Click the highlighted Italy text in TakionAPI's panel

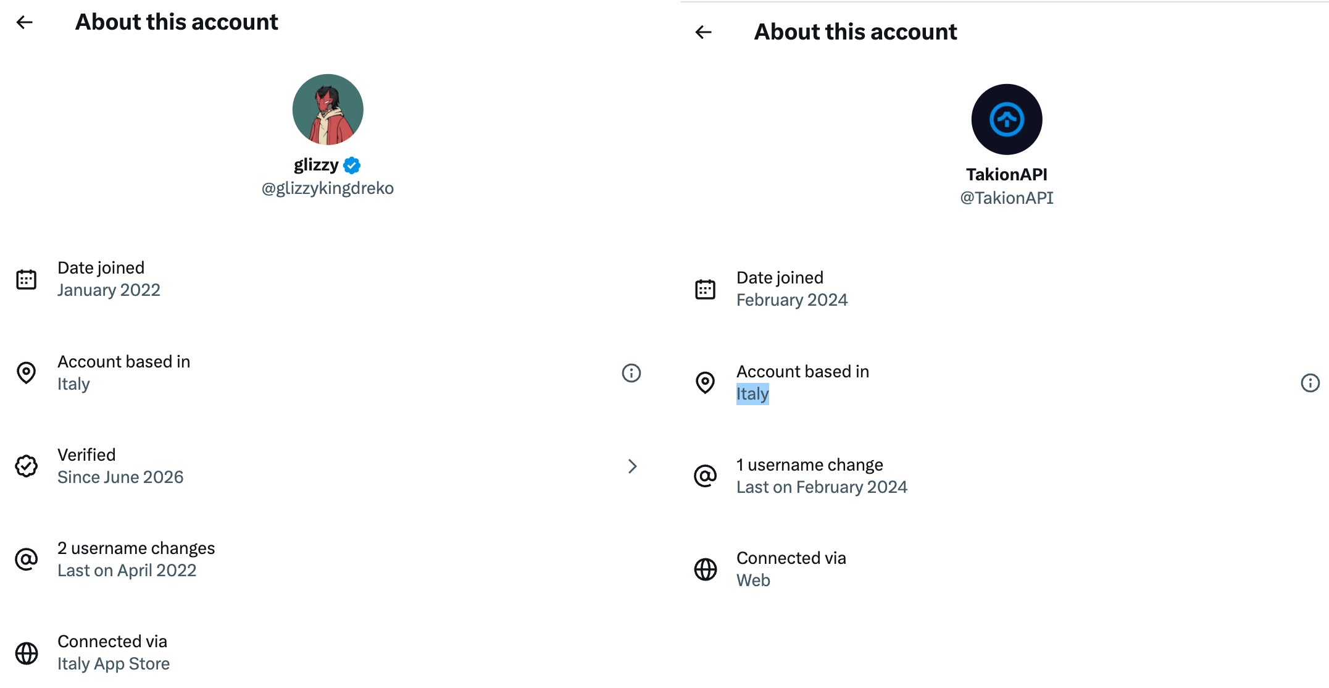[x=752, y=394]
